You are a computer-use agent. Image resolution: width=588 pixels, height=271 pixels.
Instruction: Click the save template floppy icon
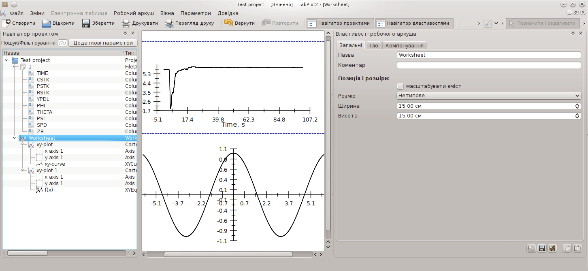[541, 248]
